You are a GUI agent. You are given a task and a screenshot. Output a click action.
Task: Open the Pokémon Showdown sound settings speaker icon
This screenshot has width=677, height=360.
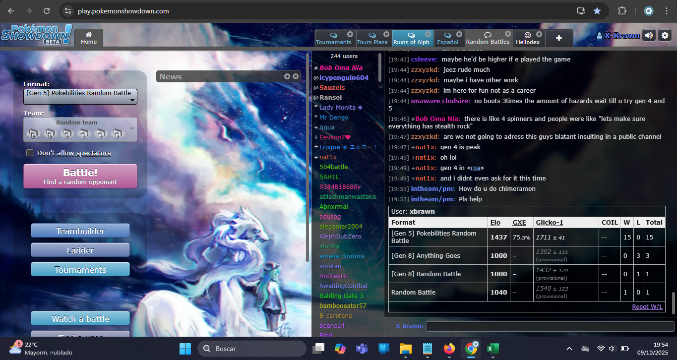pyautogui.click(x=649, y=35)
